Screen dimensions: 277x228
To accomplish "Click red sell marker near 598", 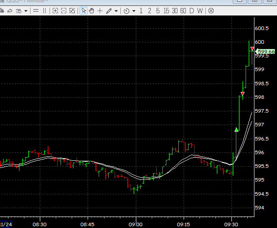I will pos(242,94).
